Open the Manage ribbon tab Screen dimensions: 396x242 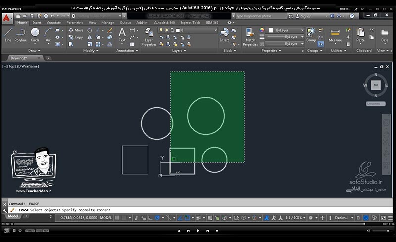pos(107,22)
